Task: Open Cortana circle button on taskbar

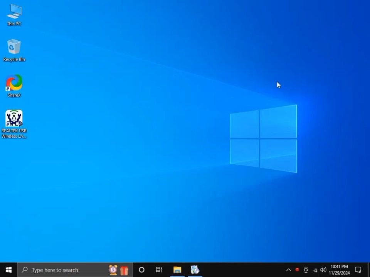Action: click(x=141, y=270)
